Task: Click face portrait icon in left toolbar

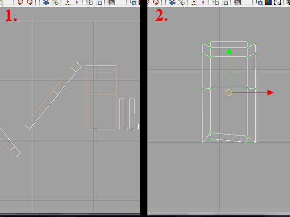Action: pos(111,2)
